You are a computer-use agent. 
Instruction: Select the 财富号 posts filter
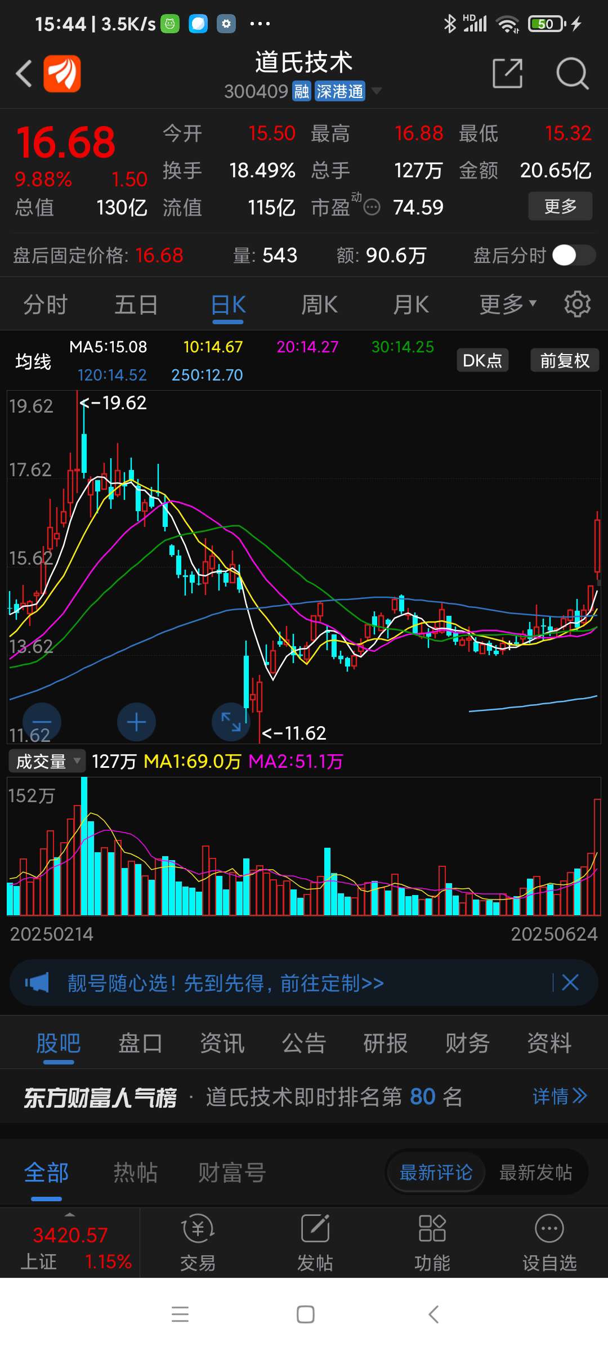(232, 1173)
